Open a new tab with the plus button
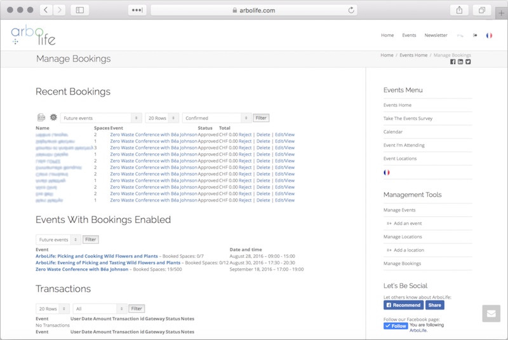This screenshot has height=340, width=508. coord(502,13)
